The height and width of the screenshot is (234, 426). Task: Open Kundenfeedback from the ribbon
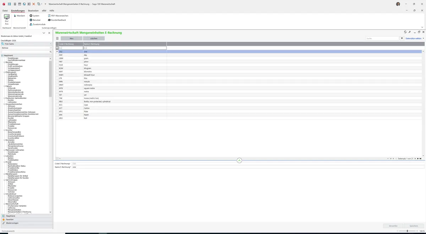(57, 20)
